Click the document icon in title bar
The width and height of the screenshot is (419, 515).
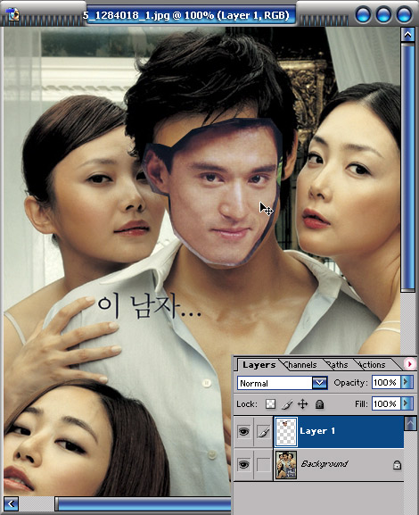pos(13,15)
